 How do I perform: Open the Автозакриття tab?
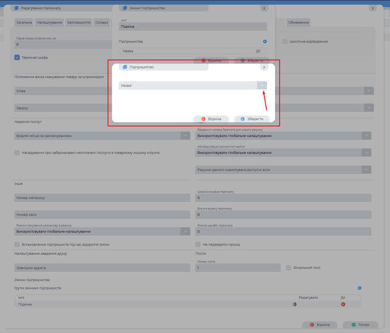click(78, 23)
